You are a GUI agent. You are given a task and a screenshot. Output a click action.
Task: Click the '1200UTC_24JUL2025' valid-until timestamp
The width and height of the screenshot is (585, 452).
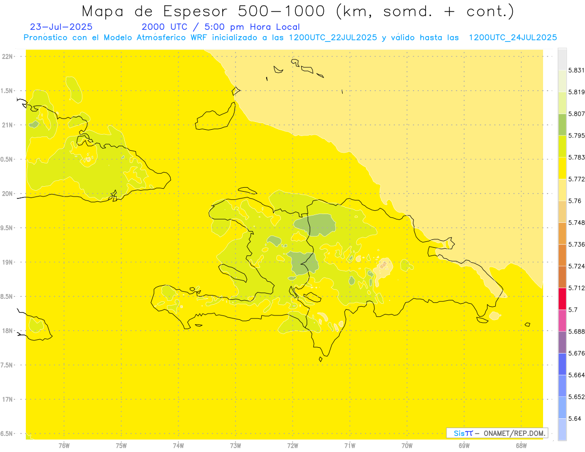pyautogui.click(x=512, y=38)
